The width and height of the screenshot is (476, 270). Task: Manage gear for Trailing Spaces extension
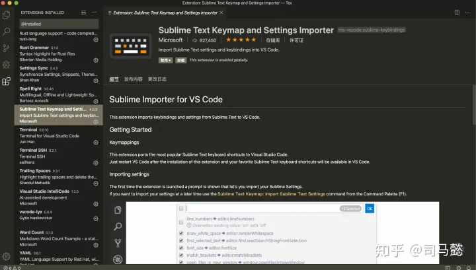point(96,184)
